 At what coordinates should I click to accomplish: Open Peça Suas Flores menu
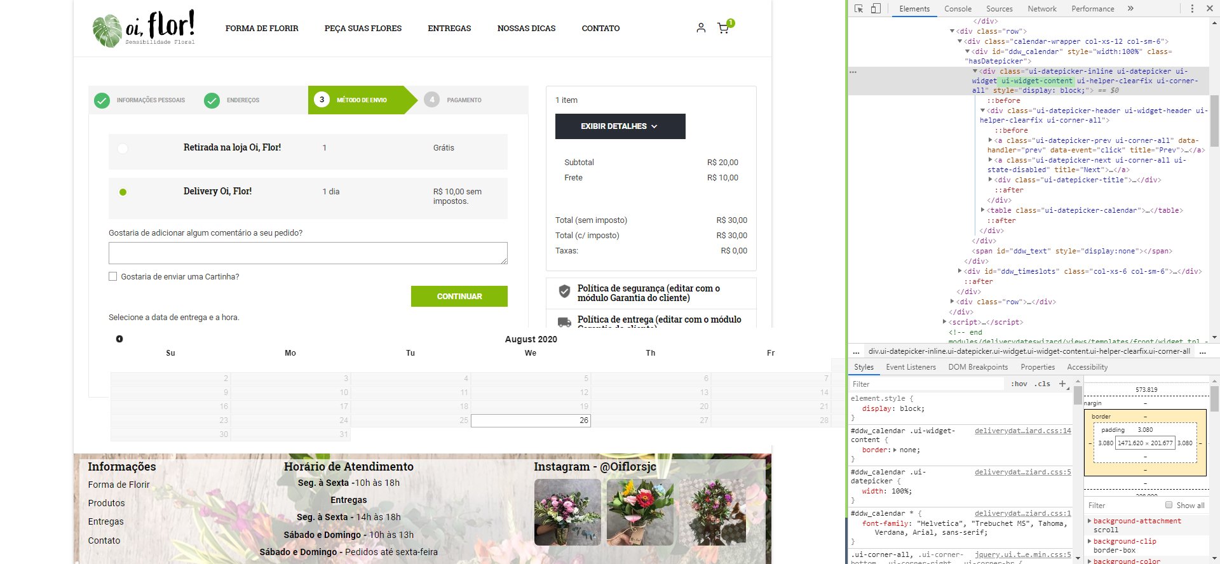(x=363, y=29)
